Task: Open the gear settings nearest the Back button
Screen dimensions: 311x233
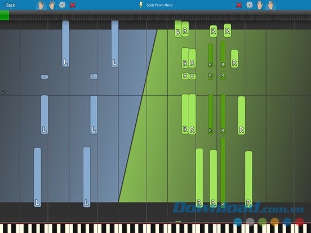Action: (x=62, y=5)
